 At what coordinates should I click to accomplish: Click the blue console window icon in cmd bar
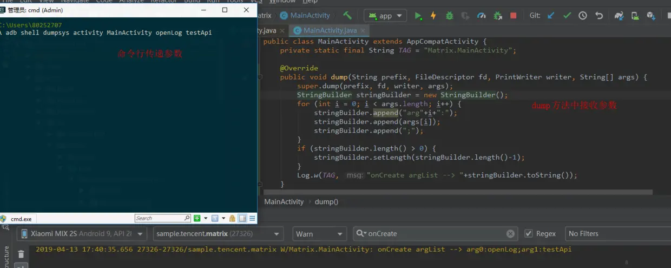[x=215, y=218]
